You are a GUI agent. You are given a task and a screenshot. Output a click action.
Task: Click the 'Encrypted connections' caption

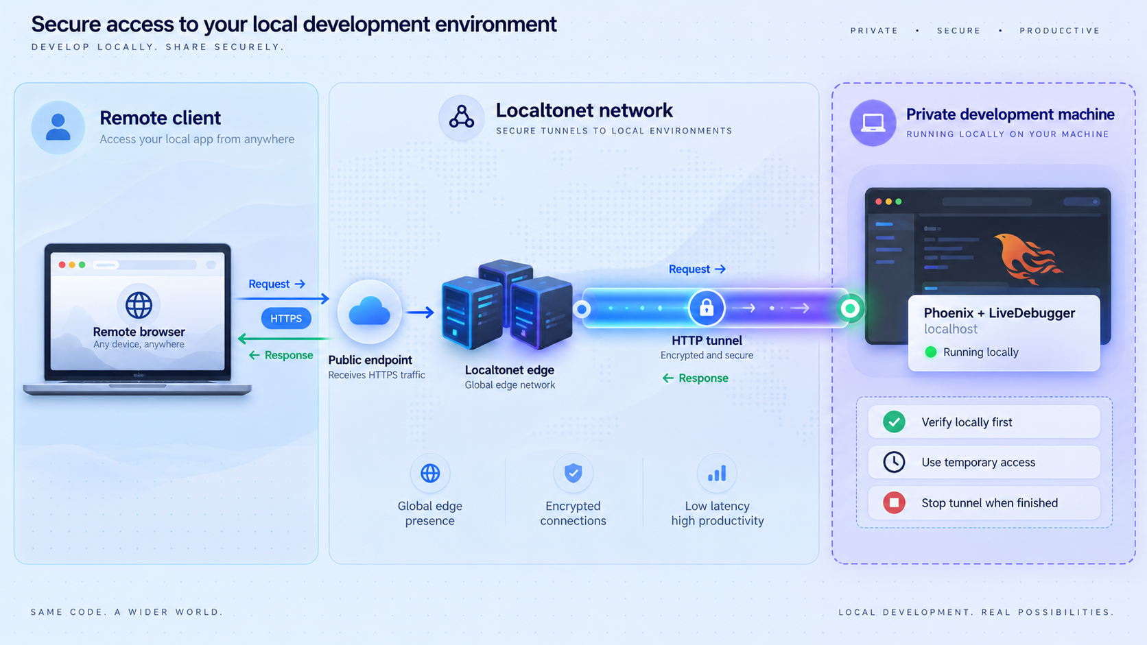pos(573,513)
